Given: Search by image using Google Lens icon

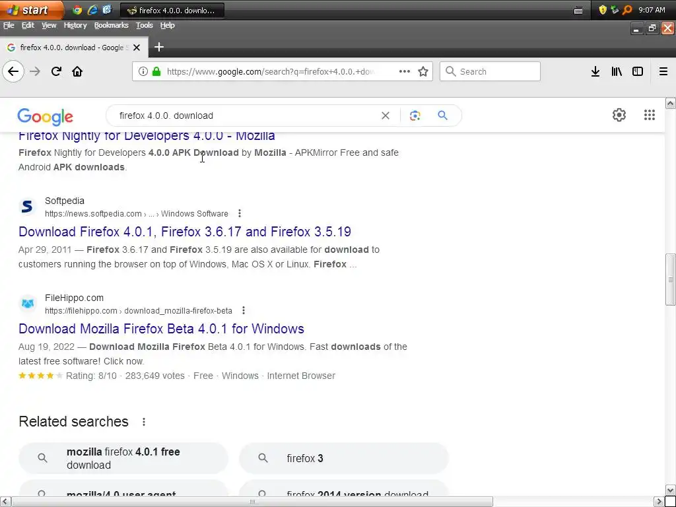Looking at the screenshot, I should [x=415, y=116].
